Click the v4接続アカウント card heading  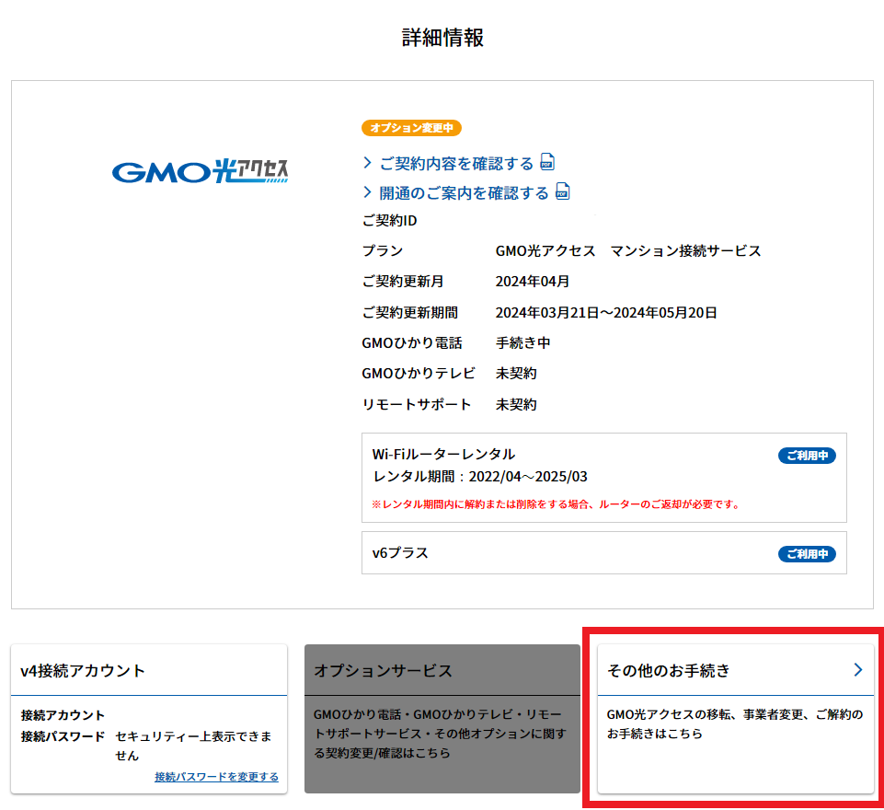[x=83, y=671]
